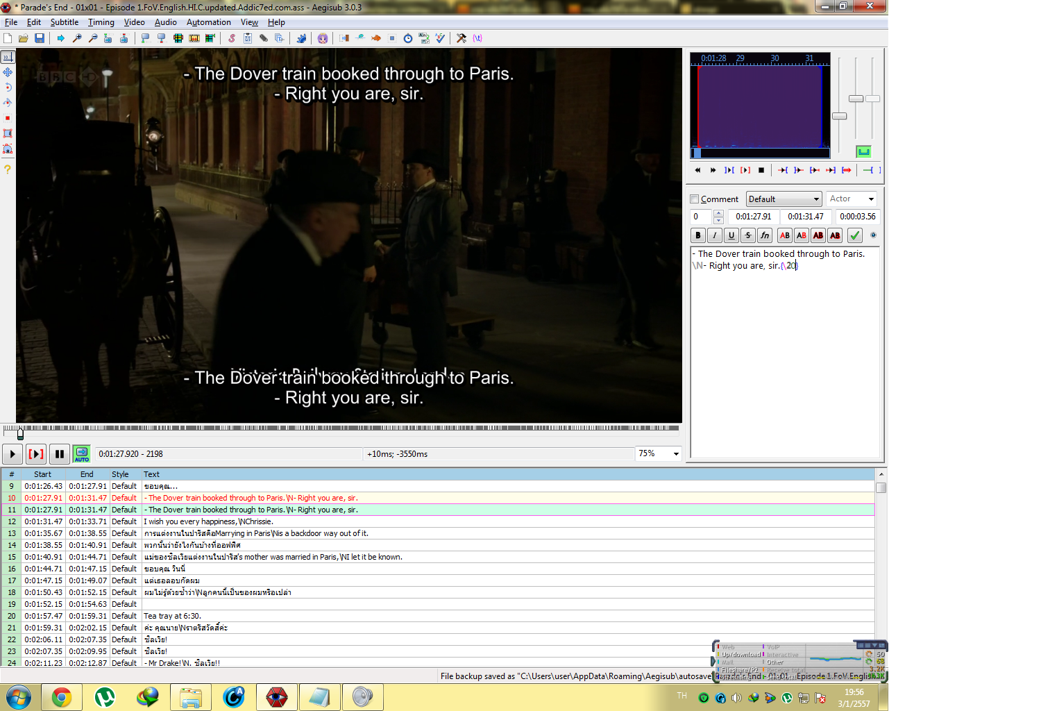Open the Automation menu
Screen dimensions: 1041x711
tap(209, 22)
